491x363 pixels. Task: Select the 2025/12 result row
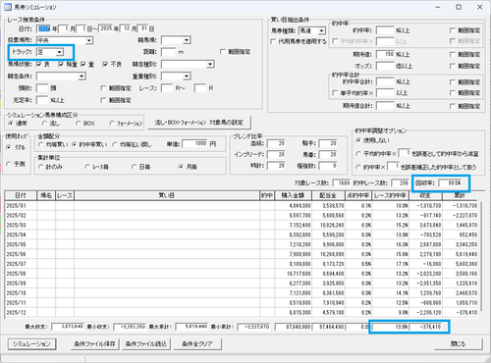pos(242,312)
